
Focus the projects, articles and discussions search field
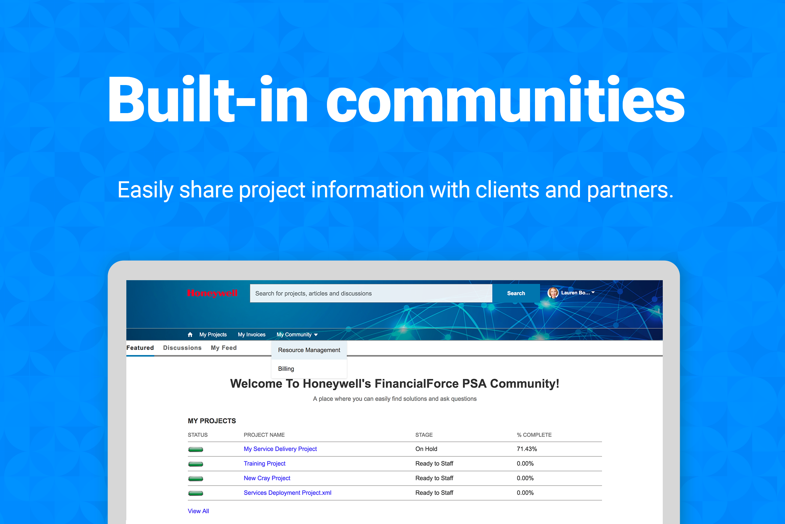(371, 293)
